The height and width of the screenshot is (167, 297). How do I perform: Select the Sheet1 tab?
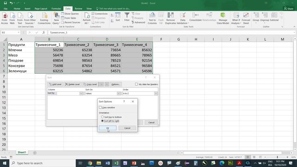pyautogui.click(x=22, y=153)
